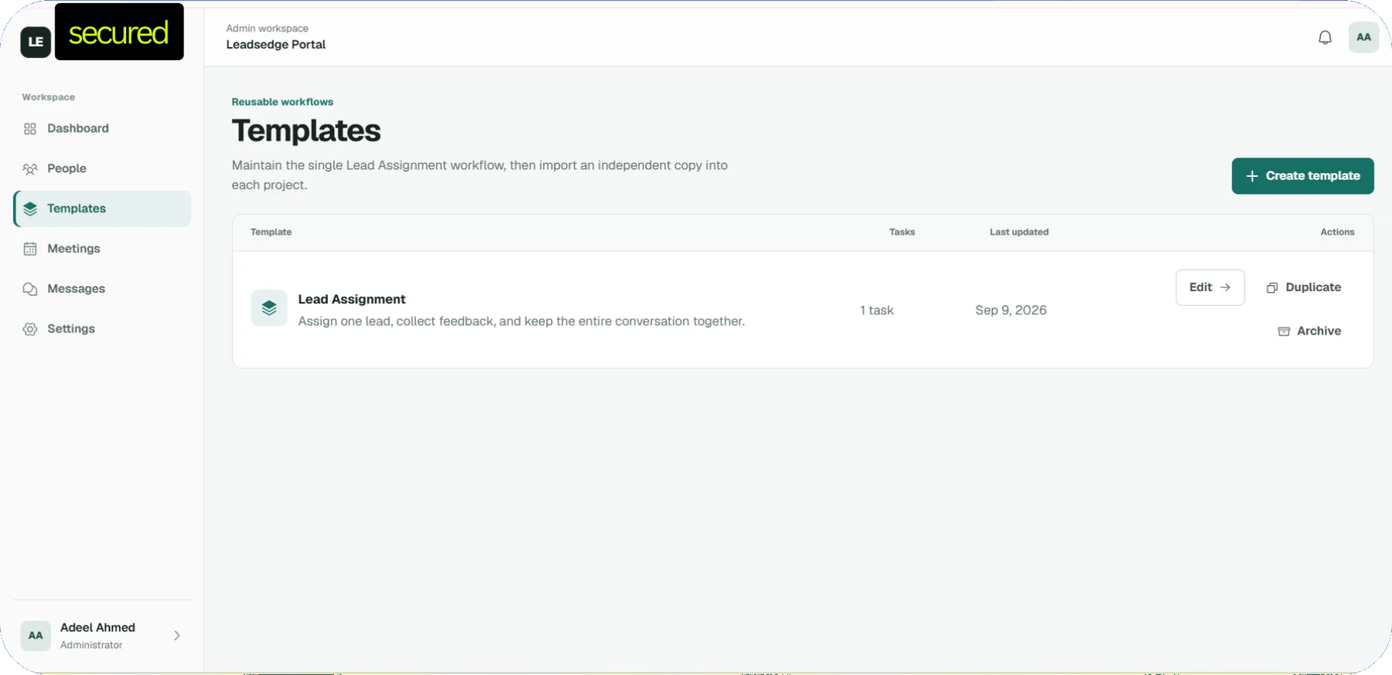1392x675 pixels.
Task: Click the "1 task" cell
Action: pos(877,310)
